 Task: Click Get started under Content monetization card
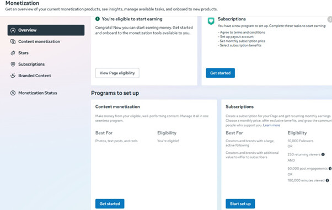(x=110, y=203)
